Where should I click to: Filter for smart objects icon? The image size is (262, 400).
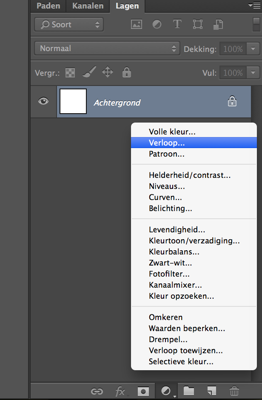[218, 25]
